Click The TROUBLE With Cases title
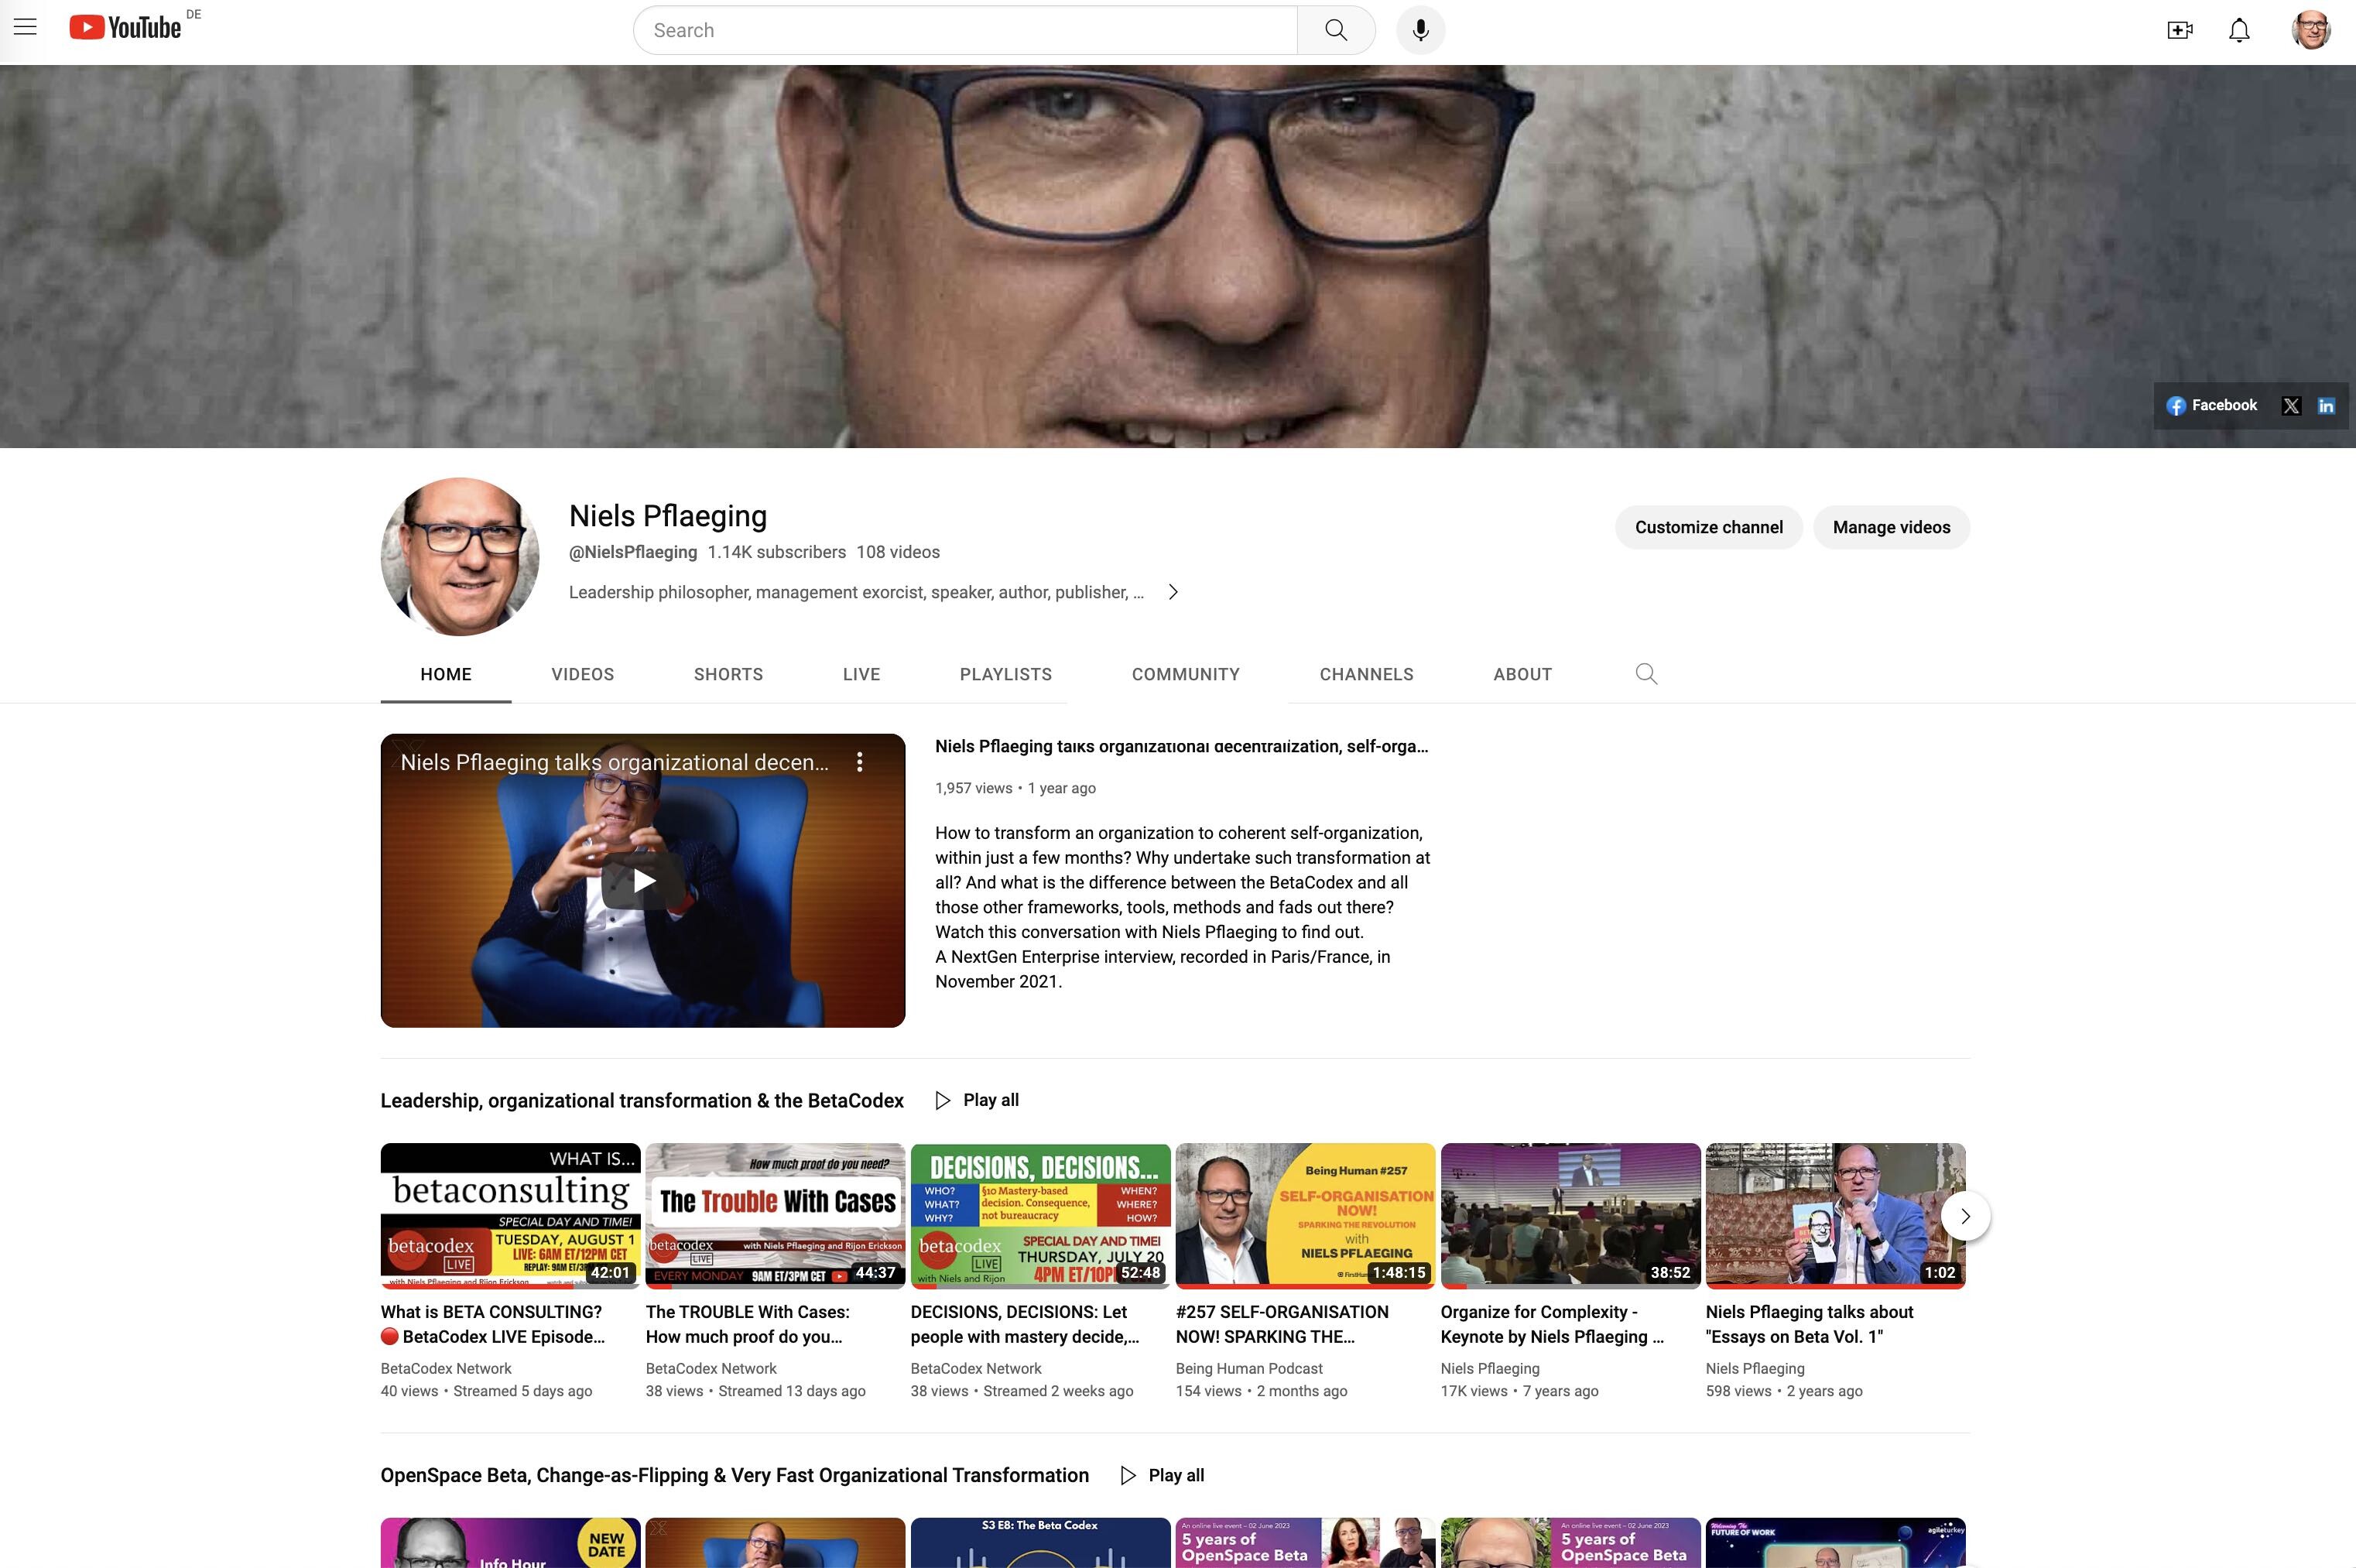This screenshot has height=1568, width=2356. click(748, 1324)
